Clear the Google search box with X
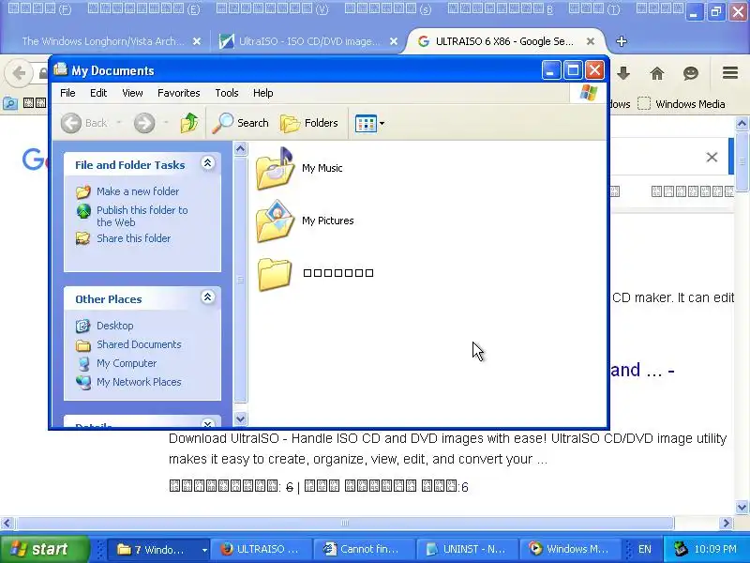 pyautogui.click(x=712, y=157)
